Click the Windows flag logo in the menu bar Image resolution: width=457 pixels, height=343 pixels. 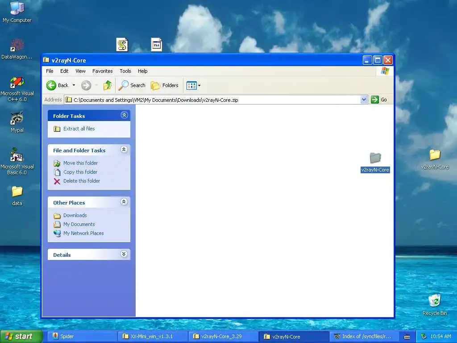pos(385,71)
